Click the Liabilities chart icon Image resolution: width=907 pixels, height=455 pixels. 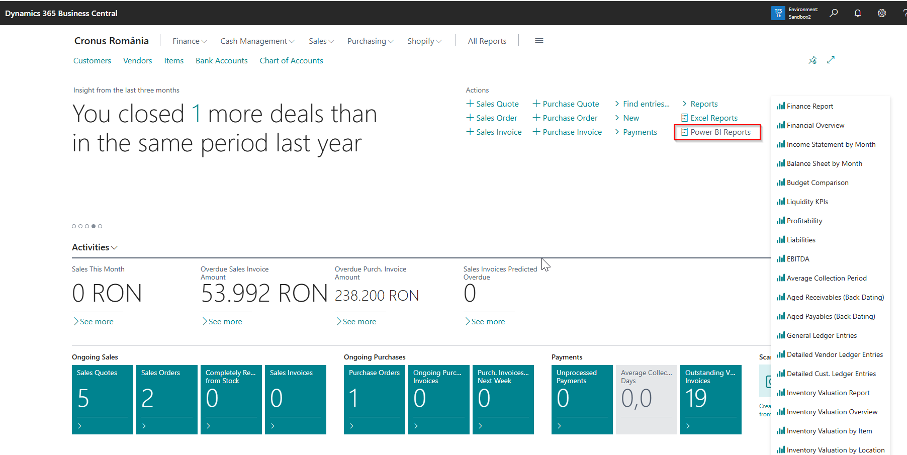tap(781, 240)
